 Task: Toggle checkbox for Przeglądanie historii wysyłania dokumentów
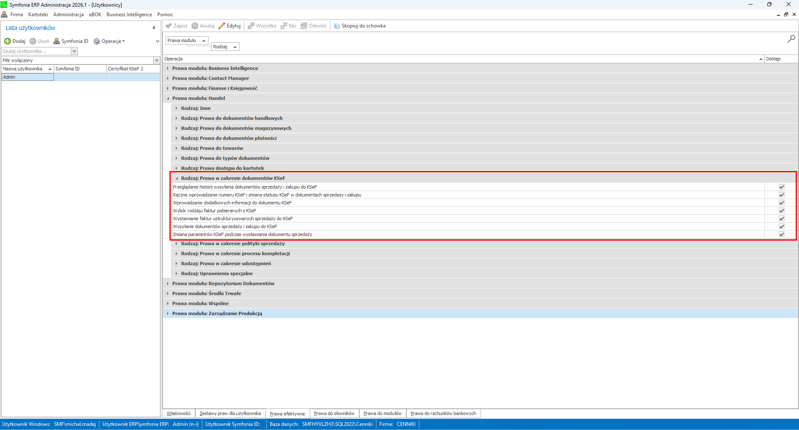782,187
